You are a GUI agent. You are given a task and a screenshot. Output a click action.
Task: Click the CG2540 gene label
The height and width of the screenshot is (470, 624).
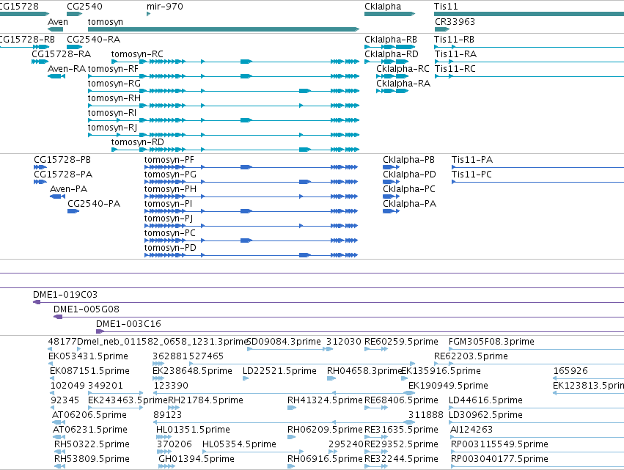(x=84, y=7)
